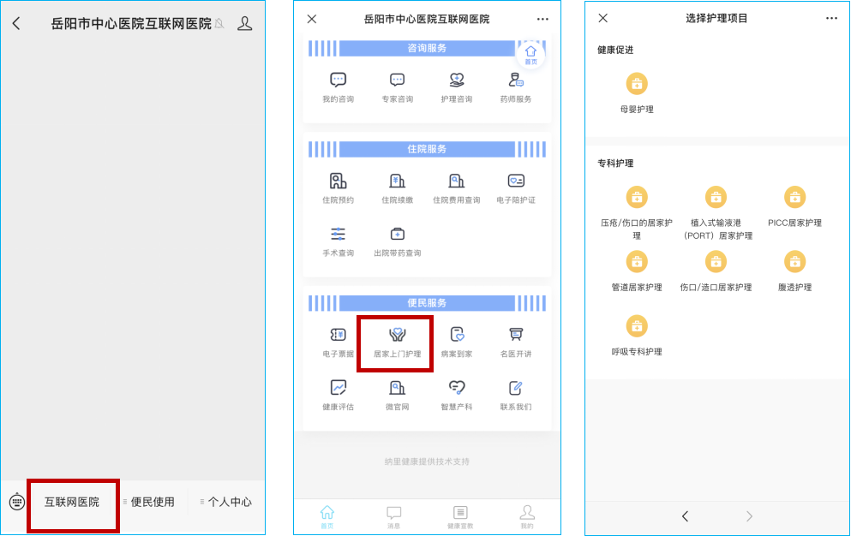Open 药师服务 pharmacist service

[516, 87]
